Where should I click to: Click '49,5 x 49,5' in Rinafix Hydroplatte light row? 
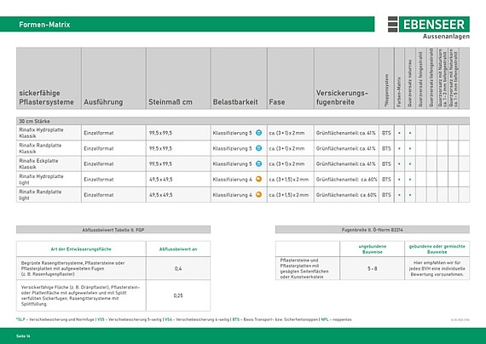(x=160, y=180)
